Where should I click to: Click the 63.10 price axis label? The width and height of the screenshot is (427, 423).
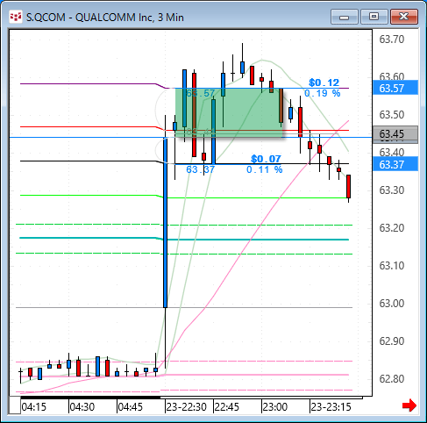pyautogui.click(x=392, y=266)
